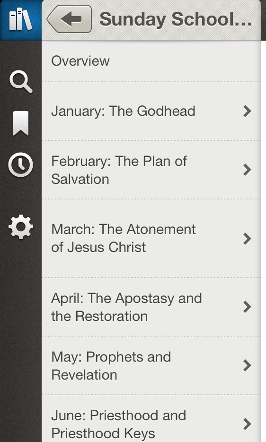Image resolution: width=266 pixels, height=442 pixels.
Task: Expand the April row chevron
Action: pos(247,307)
